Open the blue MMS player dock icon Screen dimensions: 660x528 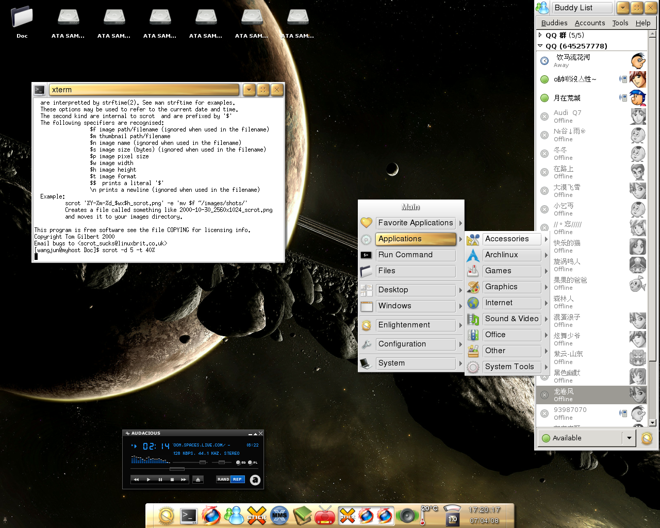[279, 515]
